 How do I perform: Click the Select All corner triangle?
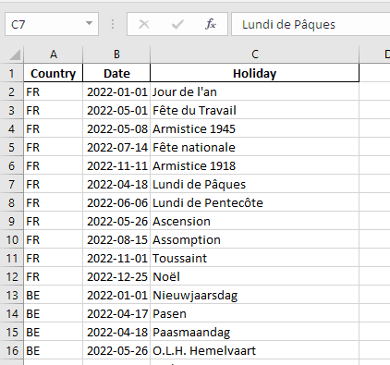pos(15,55)
